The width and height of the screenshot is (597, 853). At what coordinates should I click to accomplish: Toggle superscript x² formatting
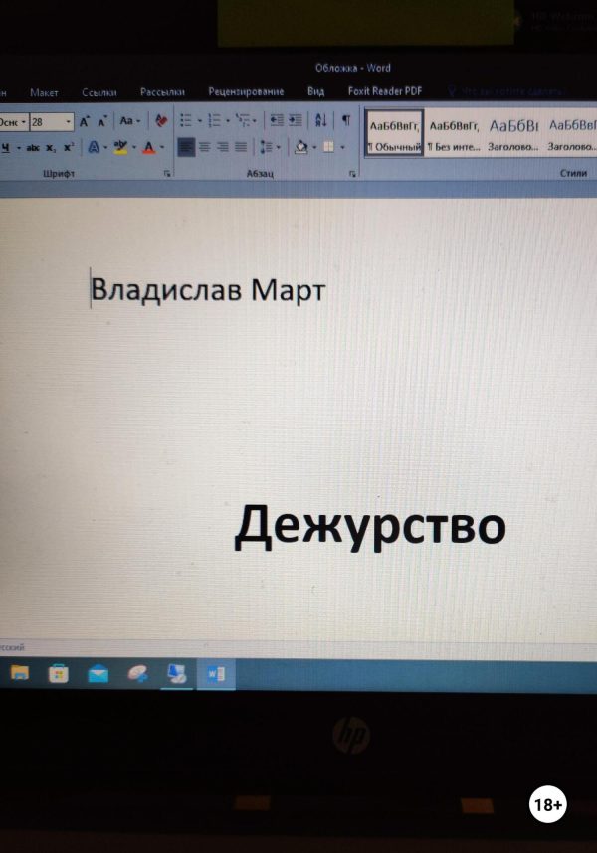[x=69, y=147]
